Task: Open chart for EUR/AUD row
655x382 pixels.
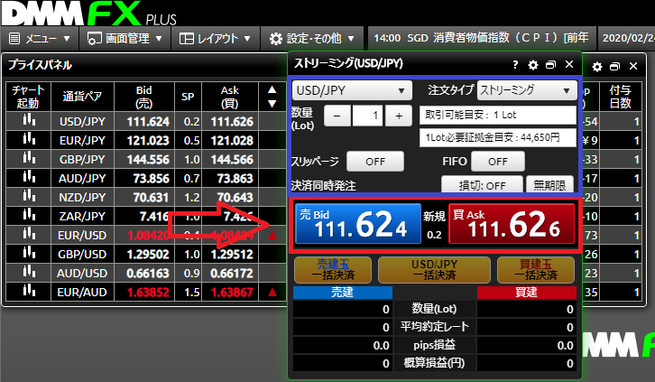Action: point(29,292)
